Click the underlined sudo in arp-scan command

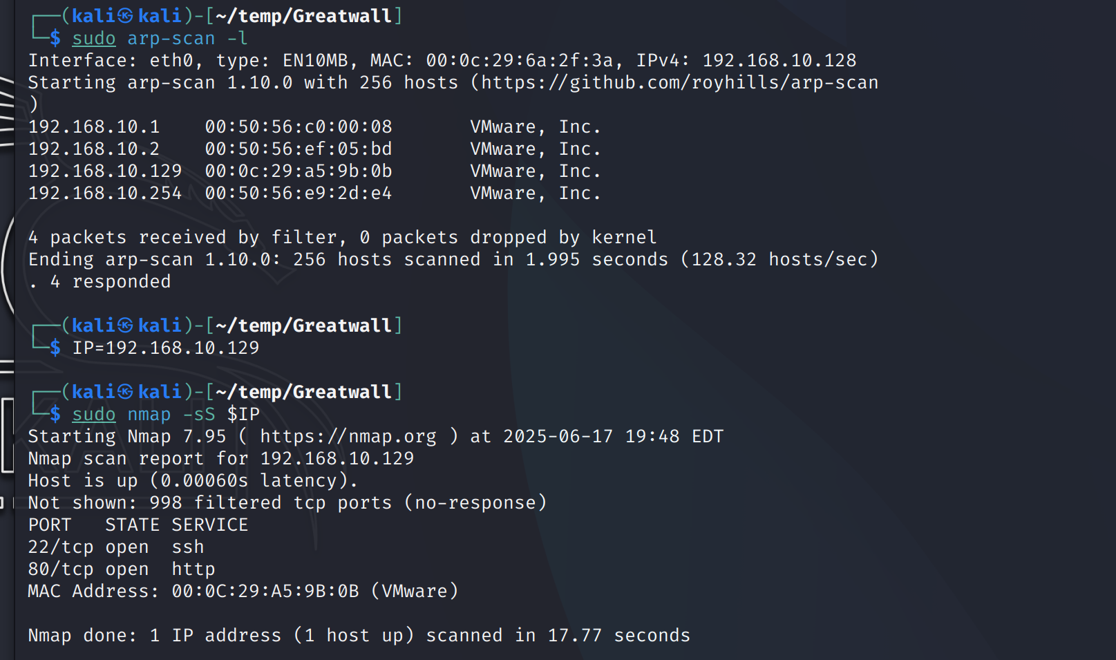pos(94,39)
